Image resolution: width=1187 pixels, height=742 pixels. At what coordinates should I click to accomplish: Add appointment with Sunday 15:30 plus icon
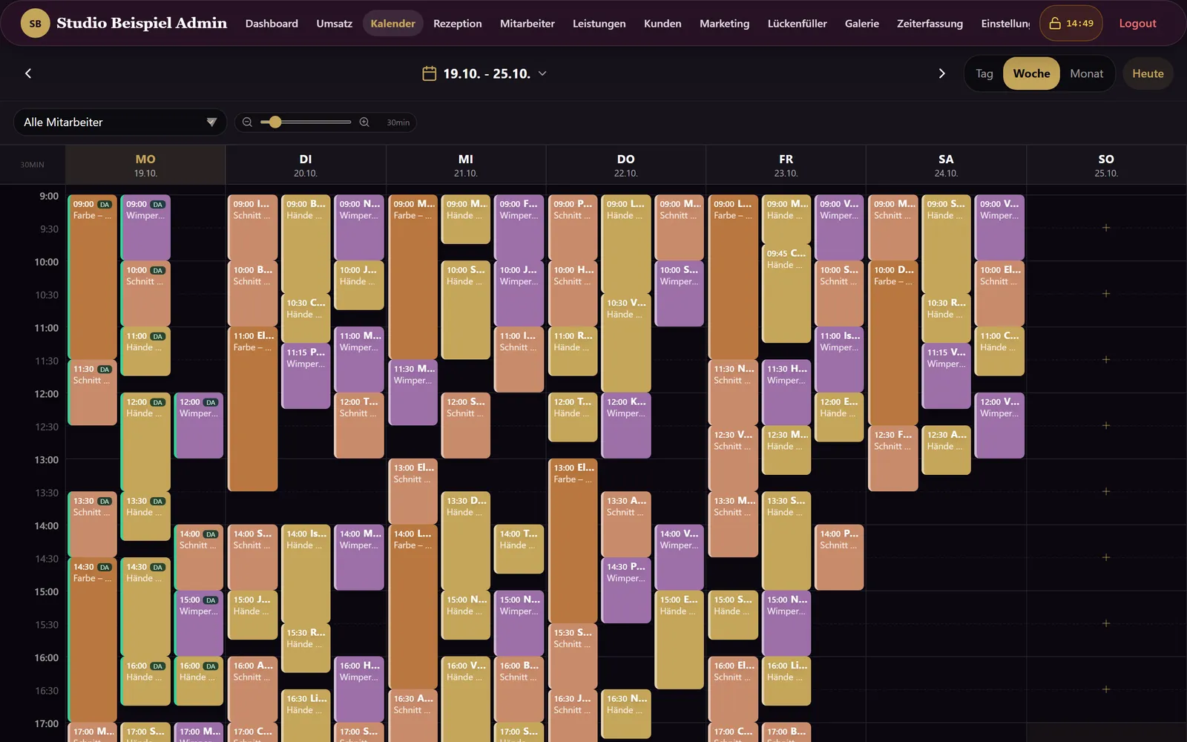(1105, 623)
